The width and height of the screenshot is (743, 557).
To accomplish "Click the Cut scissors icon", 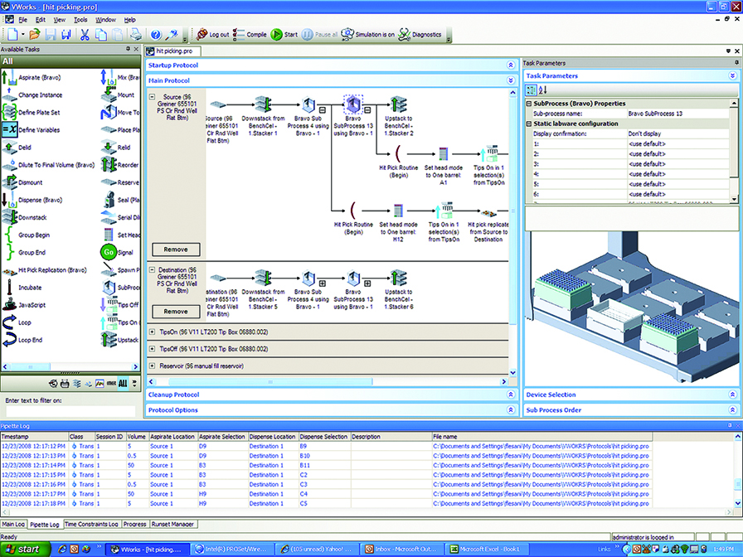I will point(85,35).
